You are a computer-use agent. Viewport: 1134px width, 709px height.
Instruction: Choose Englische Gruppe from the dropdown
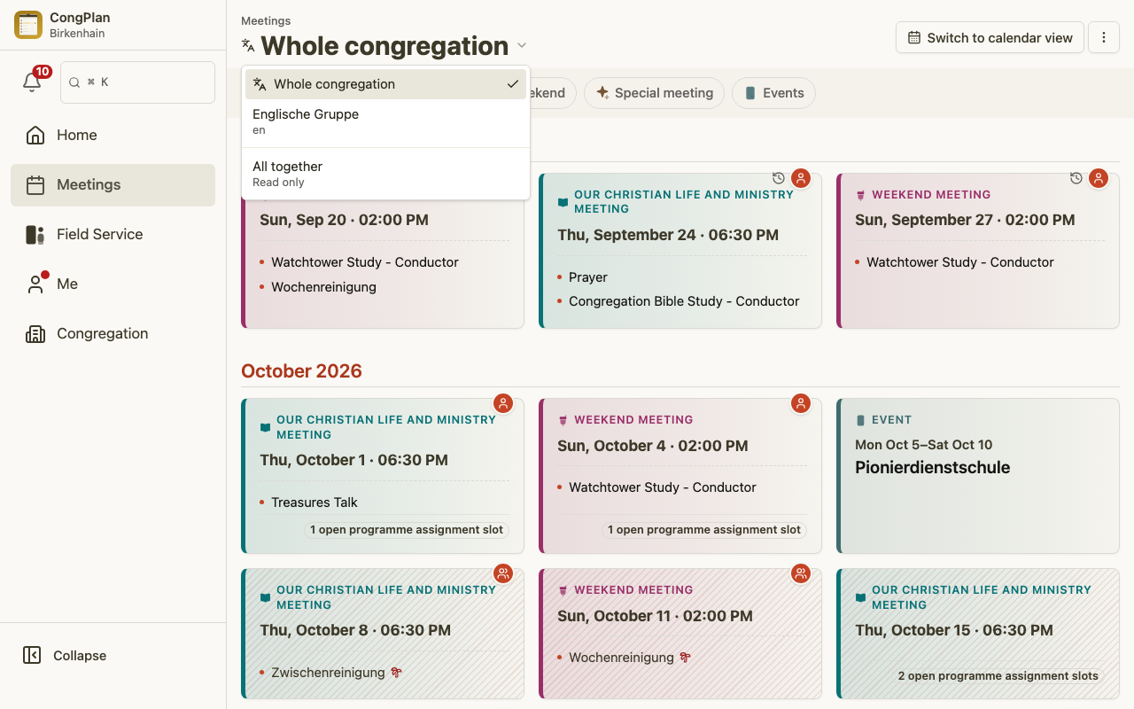[x=385, y=121]
